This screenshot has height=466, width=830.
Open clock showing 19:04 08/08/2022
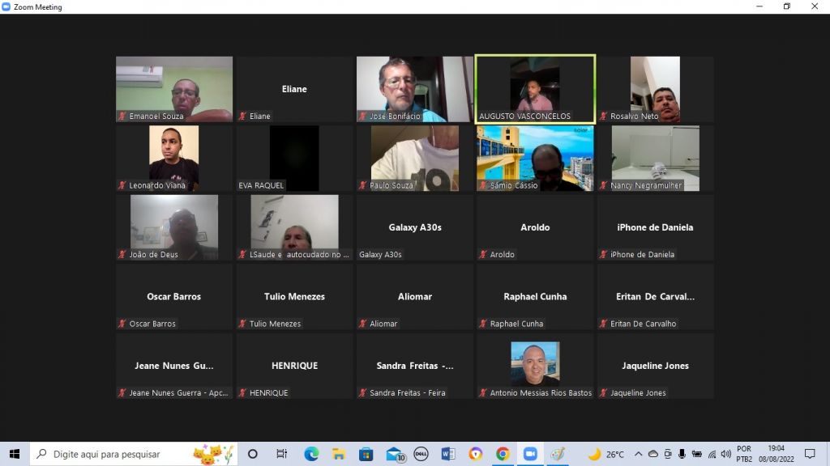(776, 454)
